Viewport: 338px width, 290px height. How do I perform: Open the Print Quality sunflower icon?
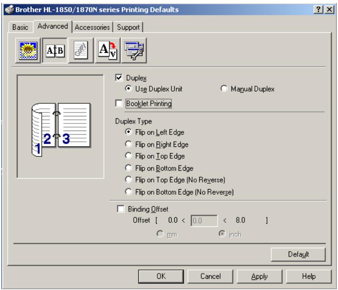(28, 51)
